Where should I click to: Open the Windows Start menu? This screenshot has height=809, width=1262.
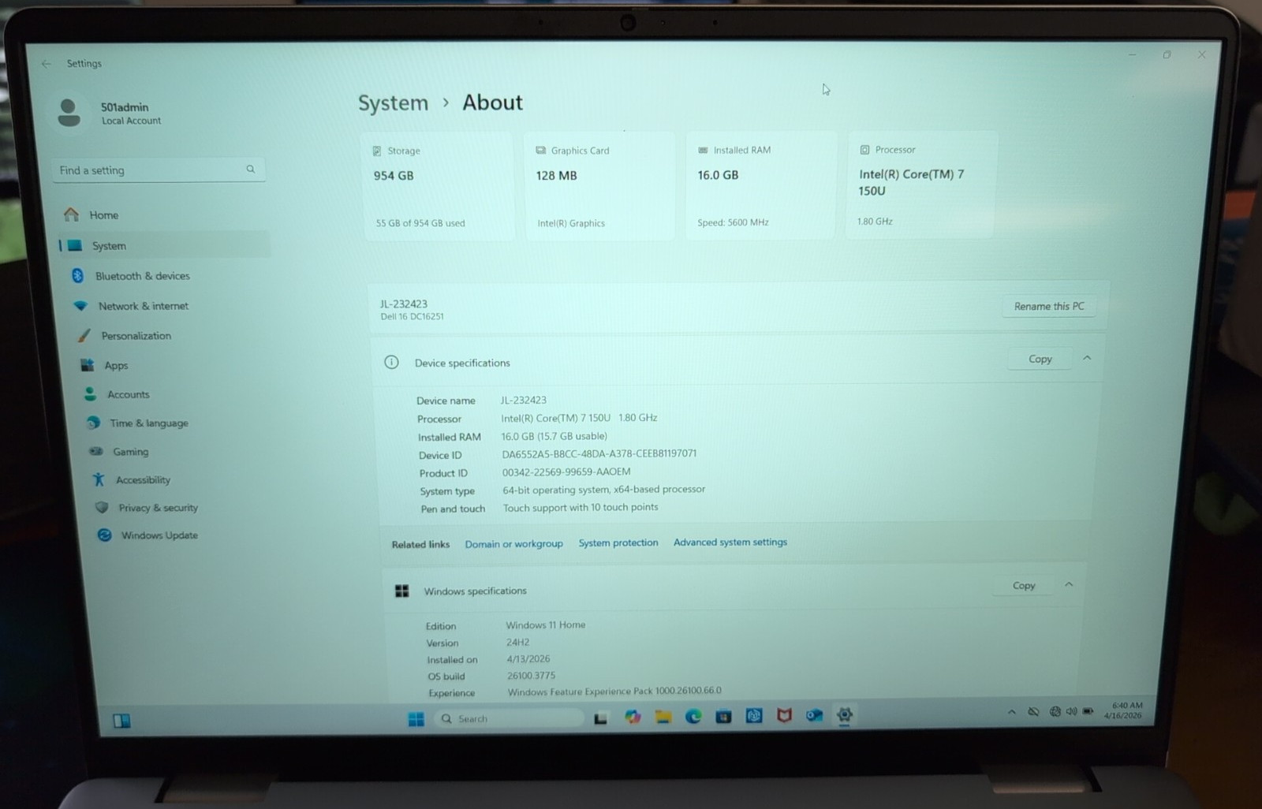click(x=416, y=719)
